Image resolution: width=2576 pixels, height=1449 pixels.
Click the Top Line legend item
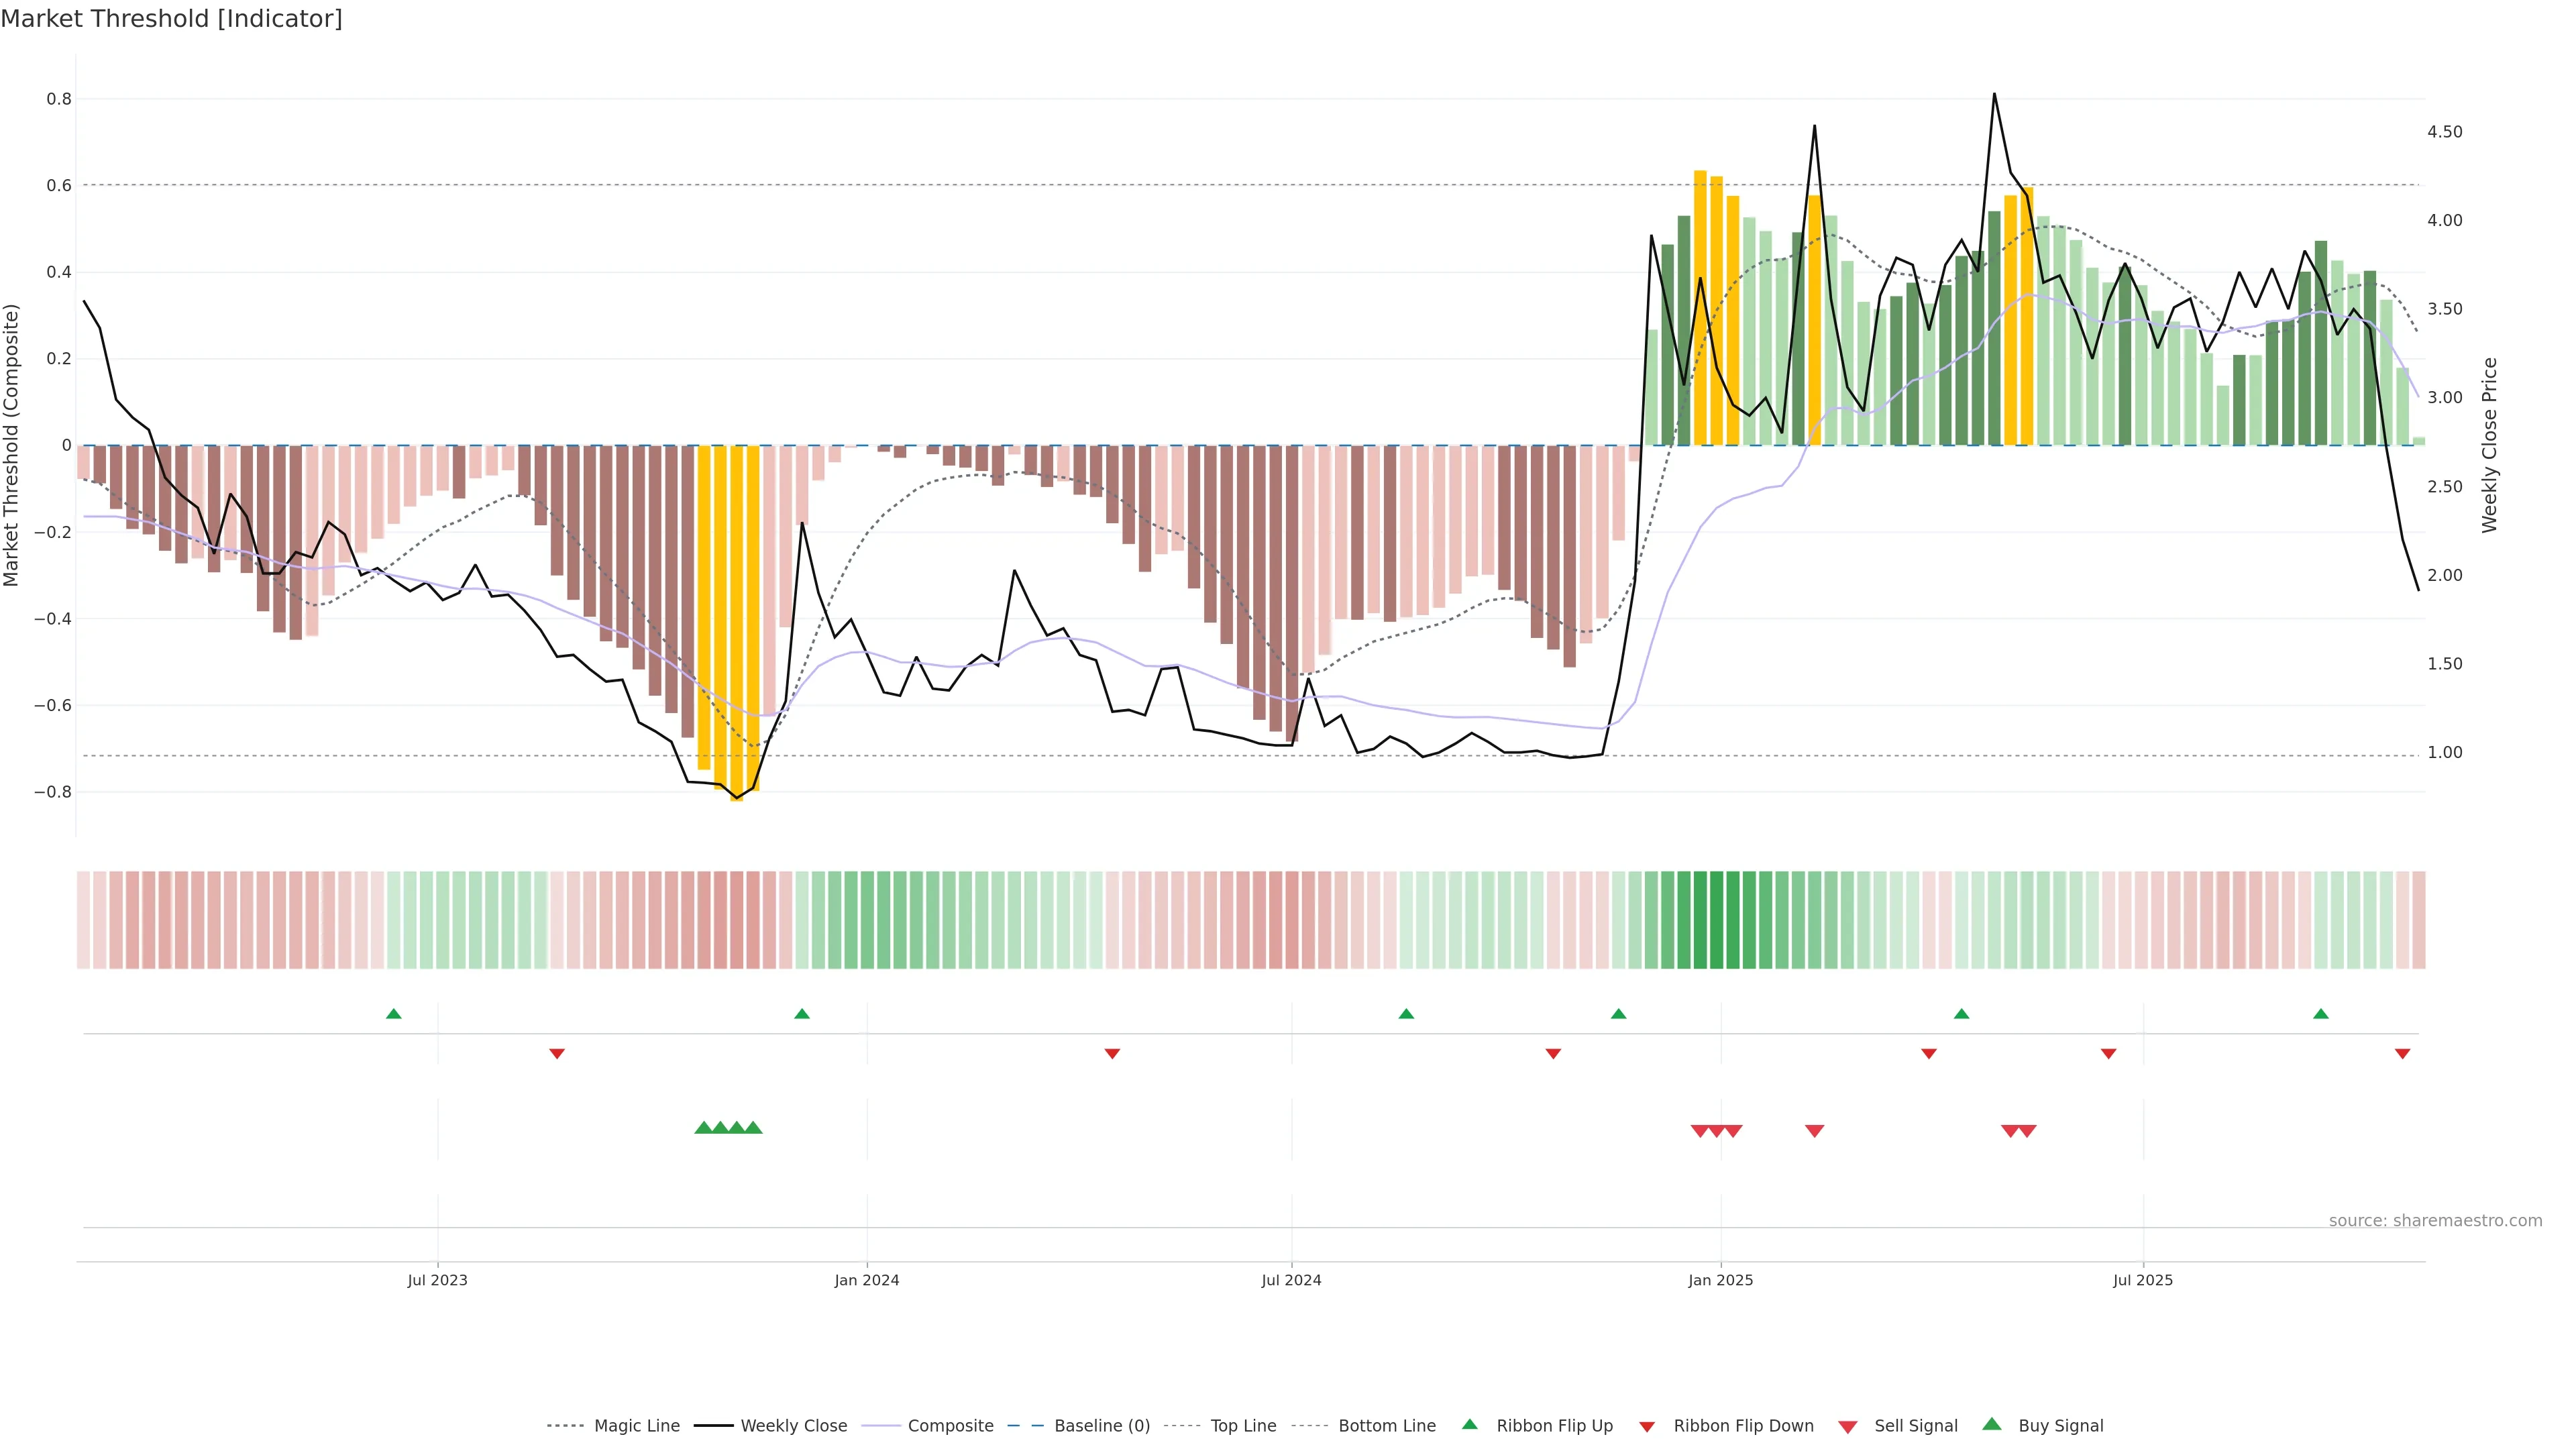tap(1243, 1426)
